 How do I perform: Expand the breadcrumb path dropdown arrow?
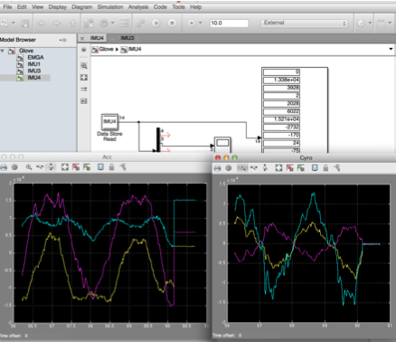coord(391,49)
